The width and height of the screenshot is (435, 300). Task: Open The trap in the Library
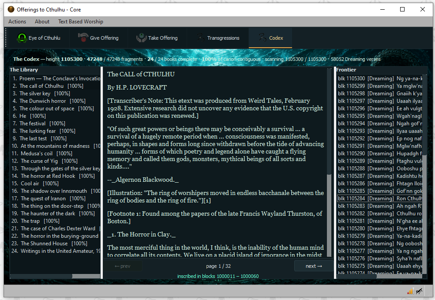click(x=56, y=221)
